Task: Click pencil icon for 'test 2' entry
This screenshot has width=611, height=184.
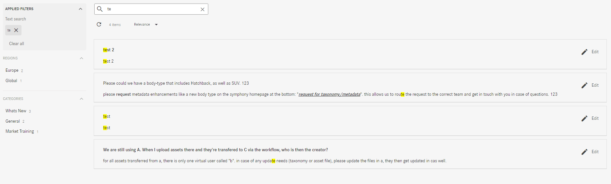Action: (584, 52)
